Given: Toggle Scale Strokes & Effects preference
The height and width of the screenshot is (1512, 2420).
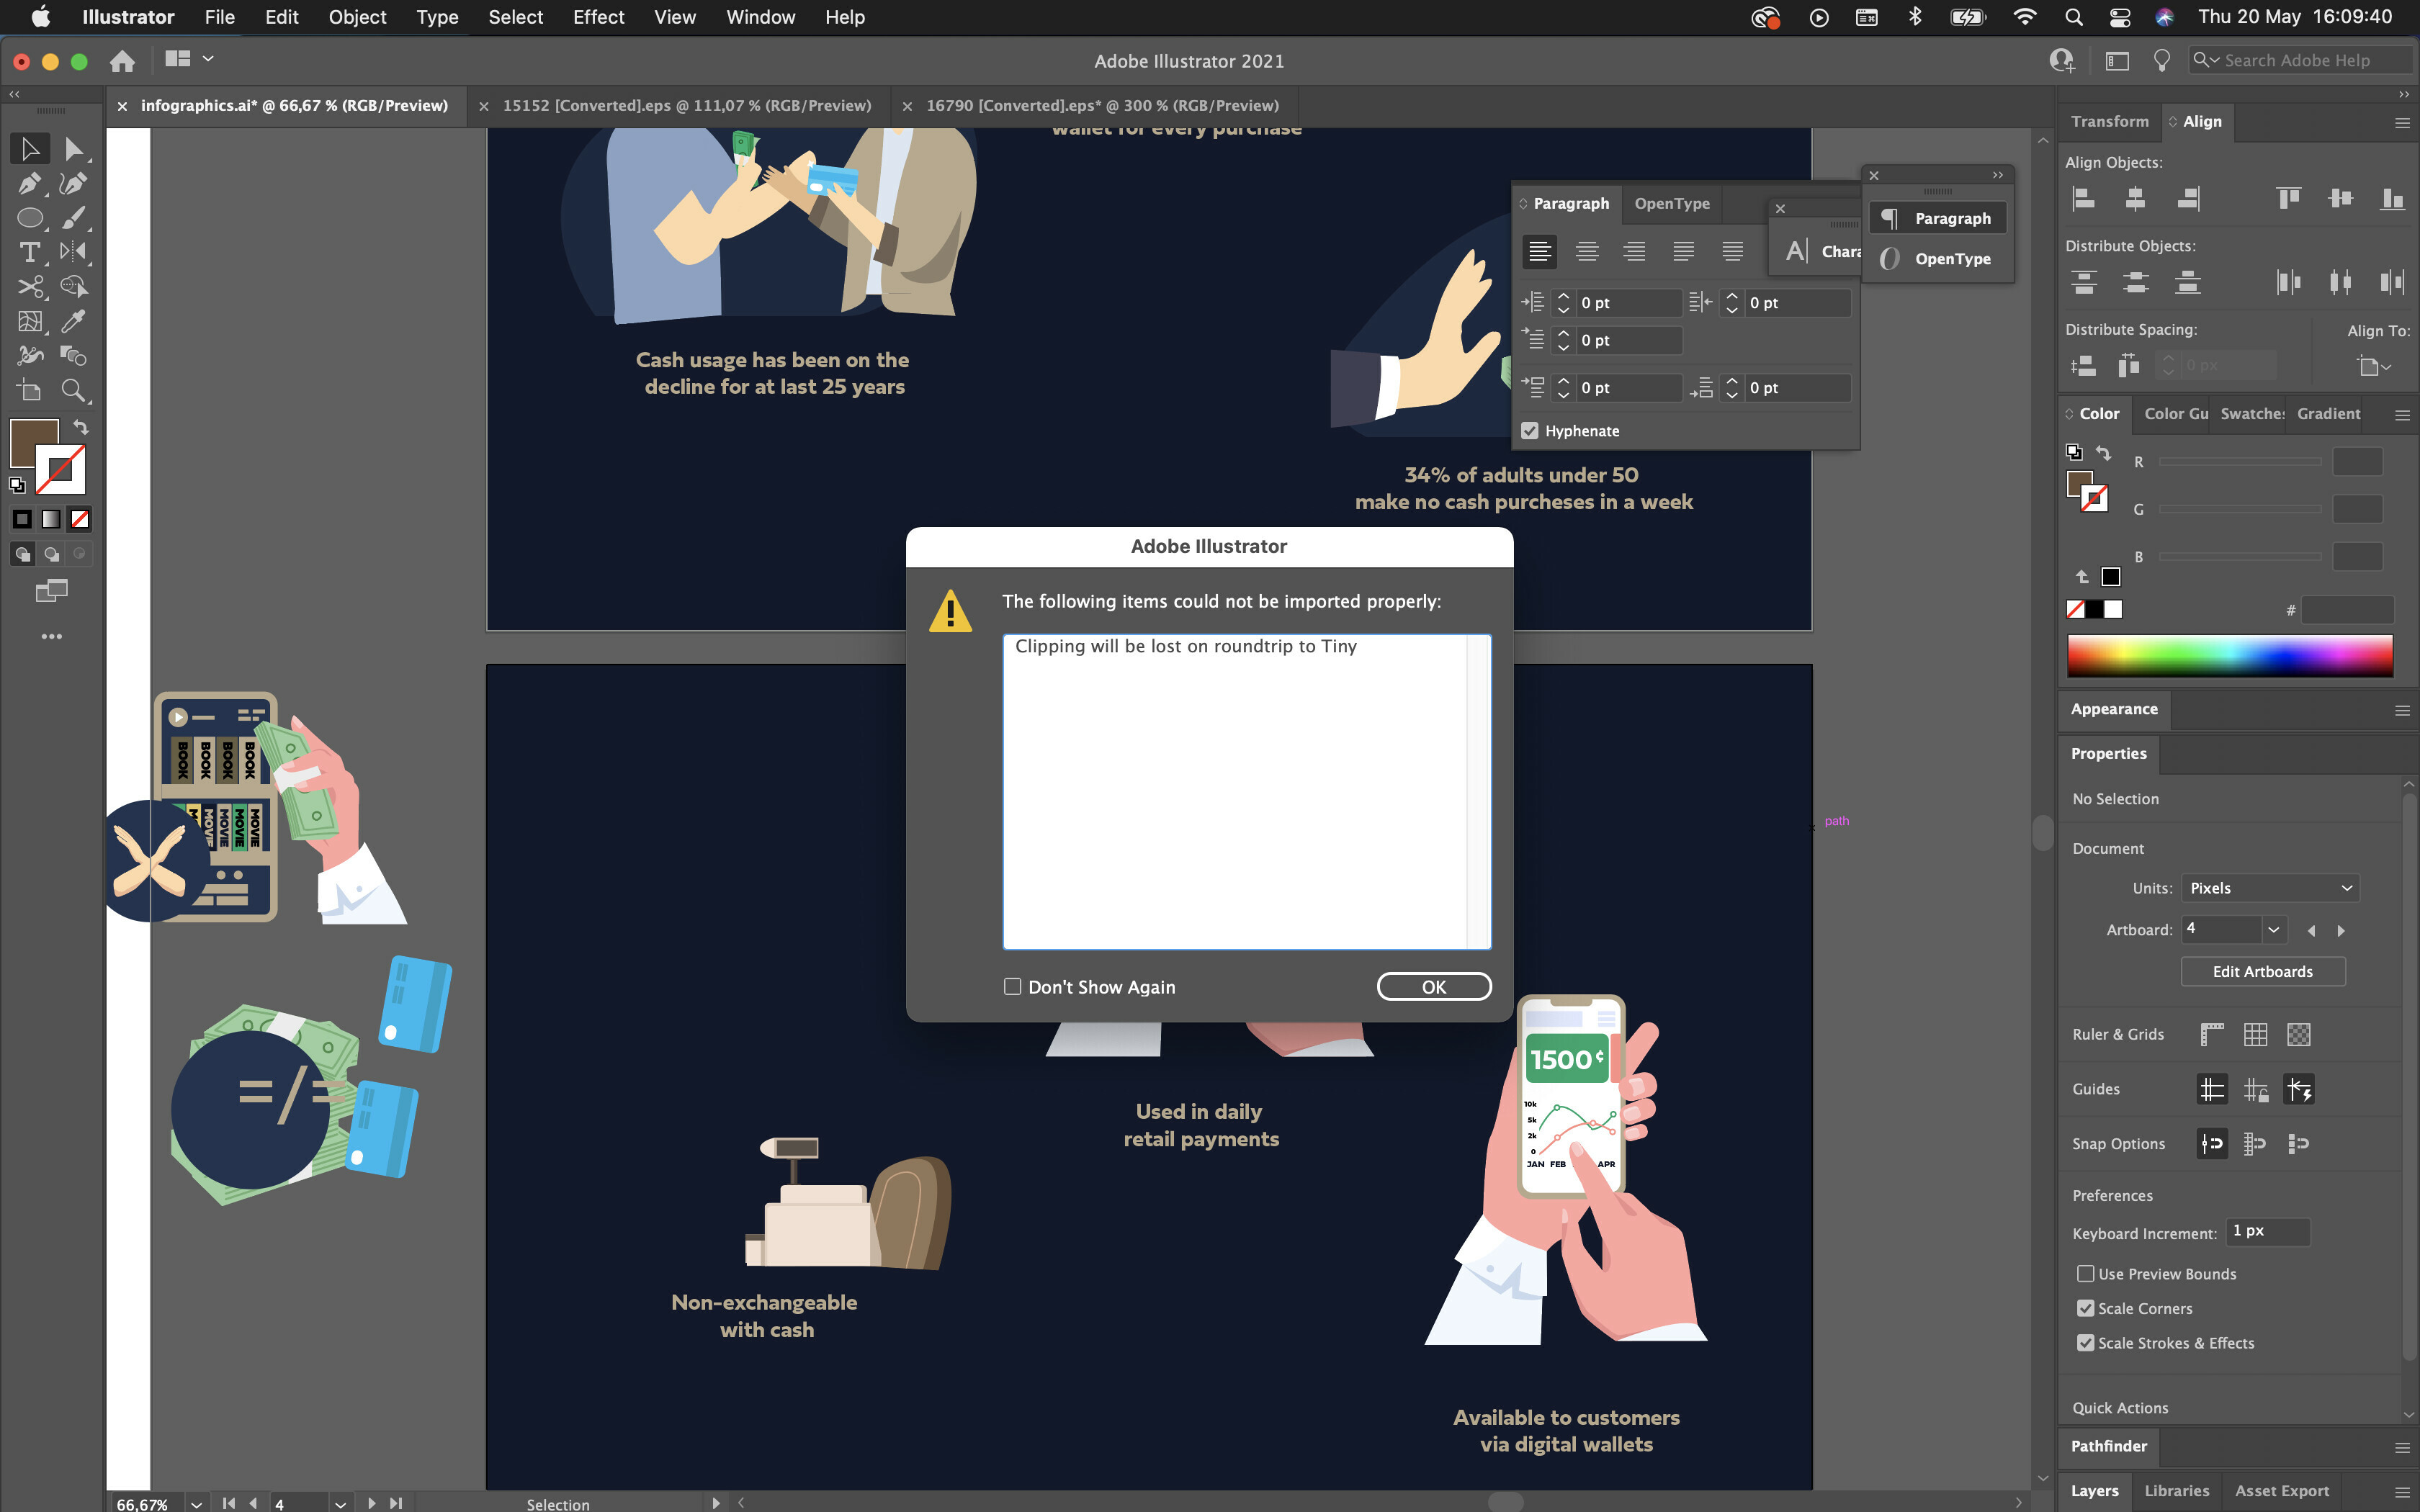Looking at the screenshot, I should 2086,1343.
